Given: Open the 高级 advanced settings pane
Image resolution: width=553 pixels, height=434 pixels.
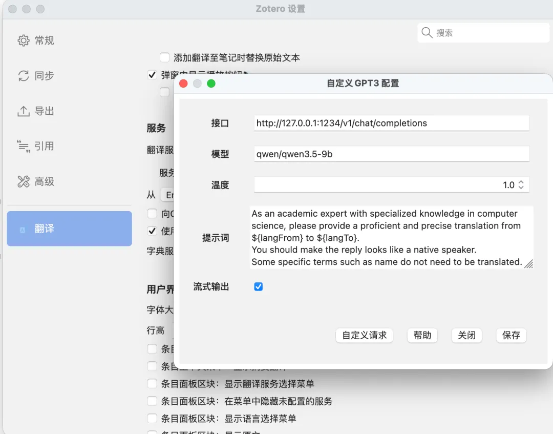Looking at the screenshot, I should coord(36,181).
